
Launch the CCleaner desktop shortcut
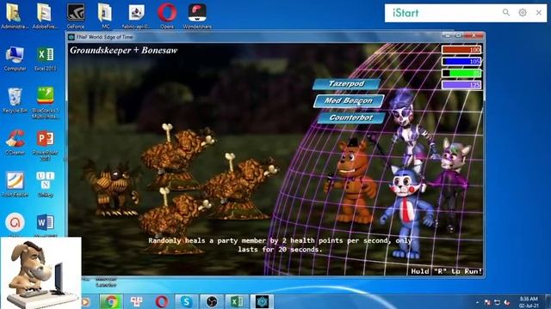15,142
